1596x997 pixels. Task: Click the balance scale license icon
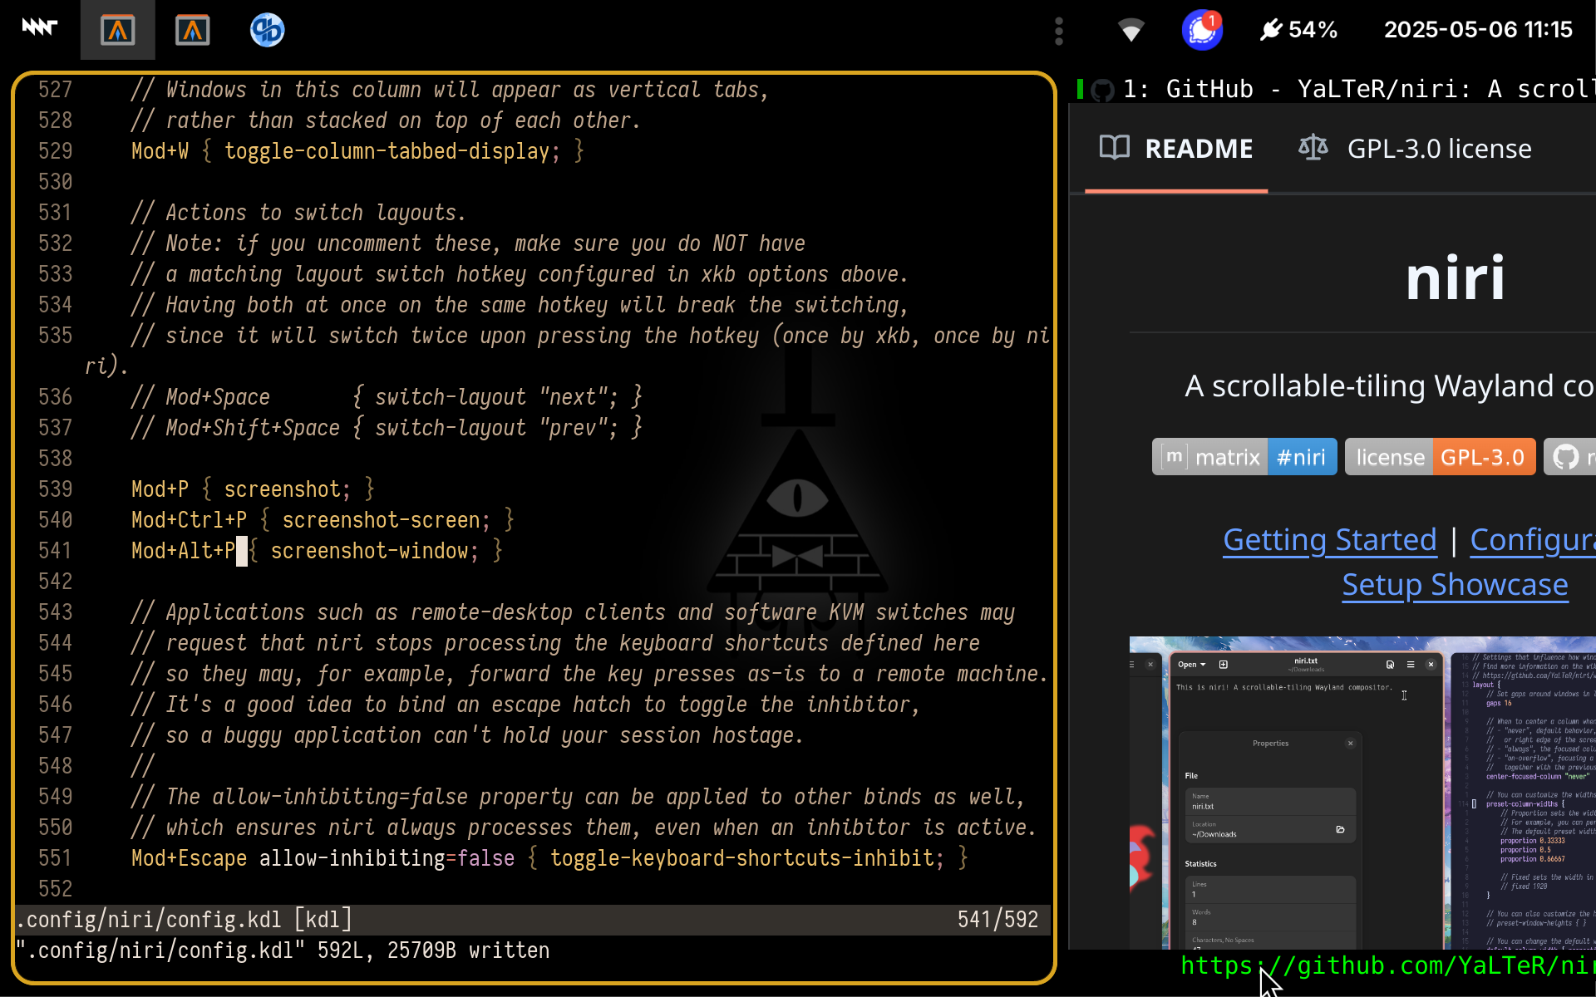click(1313, 148)
